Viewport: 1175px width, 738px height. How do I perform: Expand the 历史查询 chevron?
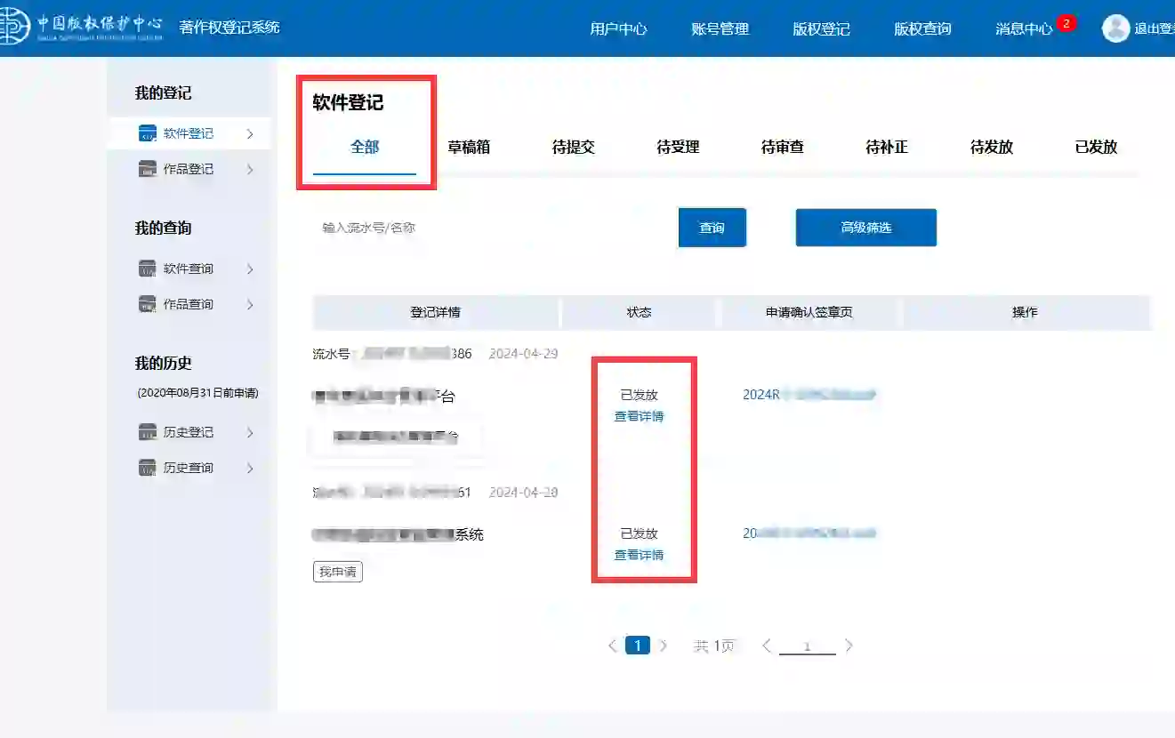point(250,467)
